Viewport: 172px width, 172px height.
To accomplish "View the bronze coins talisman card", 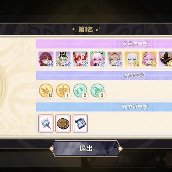I will pos(63,123).
